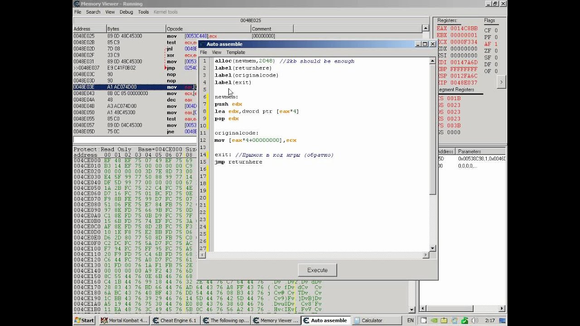Click the jmp row at 0048E037
Screen dimensions: 580x326
135,68
